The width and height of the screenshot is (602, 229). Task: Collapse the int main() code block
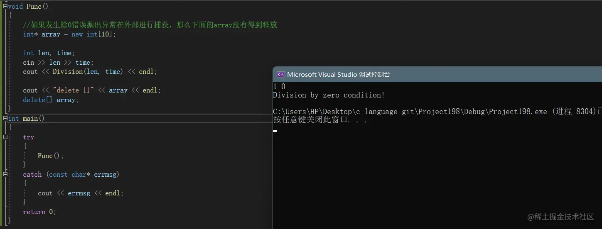(5, 118)
